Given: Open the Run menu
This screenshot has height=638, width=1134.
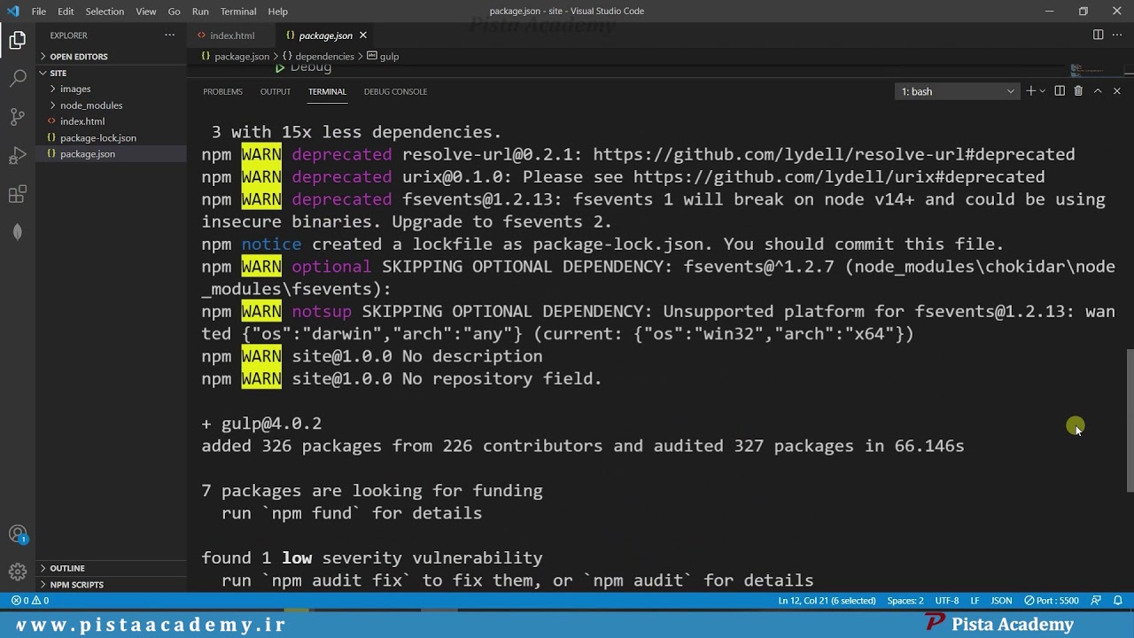Looking at the screenshot, I should click(x=200, y=12).
